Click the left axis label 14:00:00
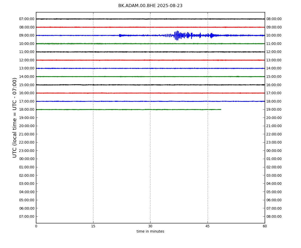This screenshot has height=248, width=301. click(27, 76)
